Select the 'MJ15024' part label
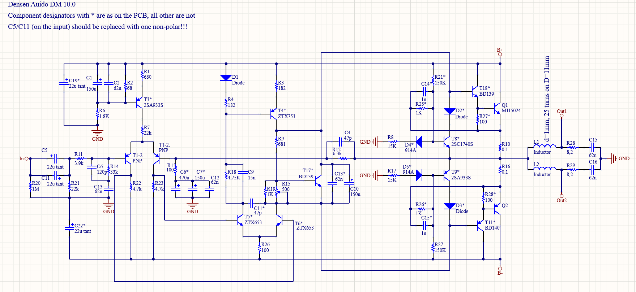Viewport: 636px width, 292px height. (x=511, y=110)
